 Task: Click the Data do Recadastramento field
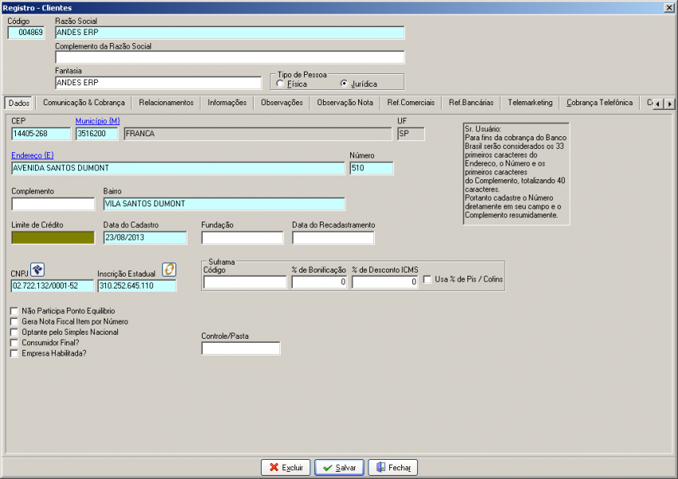[333, 238]
